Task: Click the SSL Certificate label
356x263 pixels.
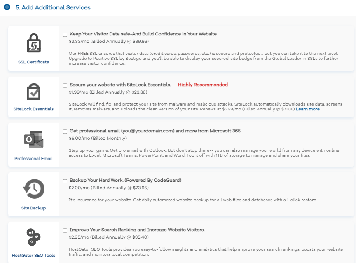Action: [x=34, y=62]
